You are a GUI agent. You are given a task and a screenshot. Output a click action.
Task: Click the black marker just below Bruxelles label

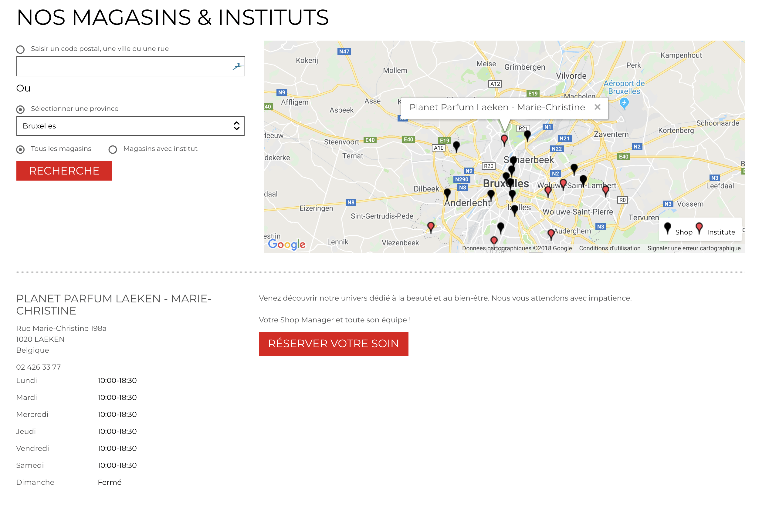pyautogui.click(x=512, y=195)
